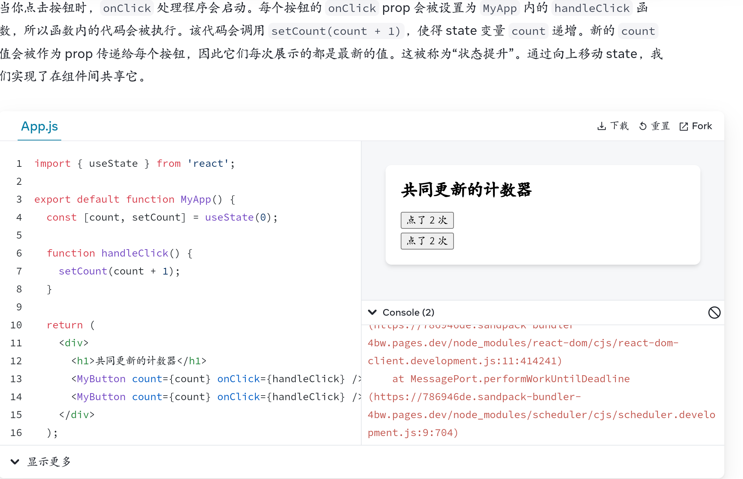This screenshot has height=479, width=743.
Task: Select the useState import on line 1
Action: [113, 163]
